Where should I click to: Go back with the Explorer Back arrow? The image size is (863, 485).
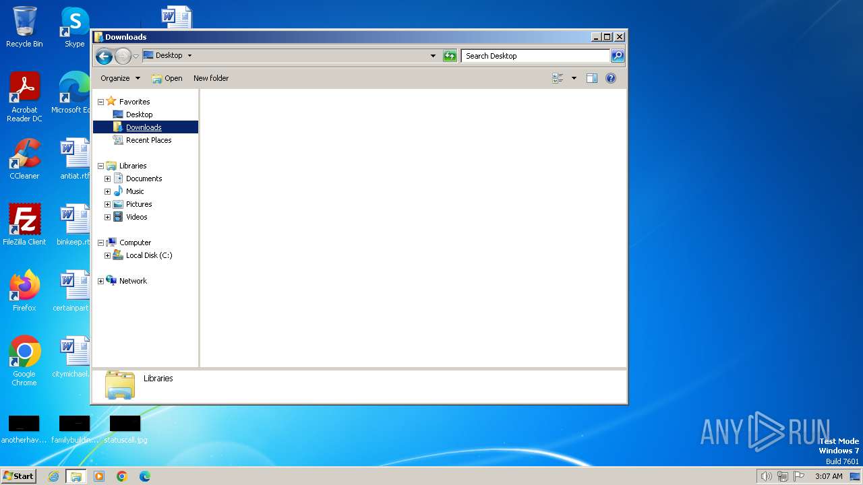104,56
